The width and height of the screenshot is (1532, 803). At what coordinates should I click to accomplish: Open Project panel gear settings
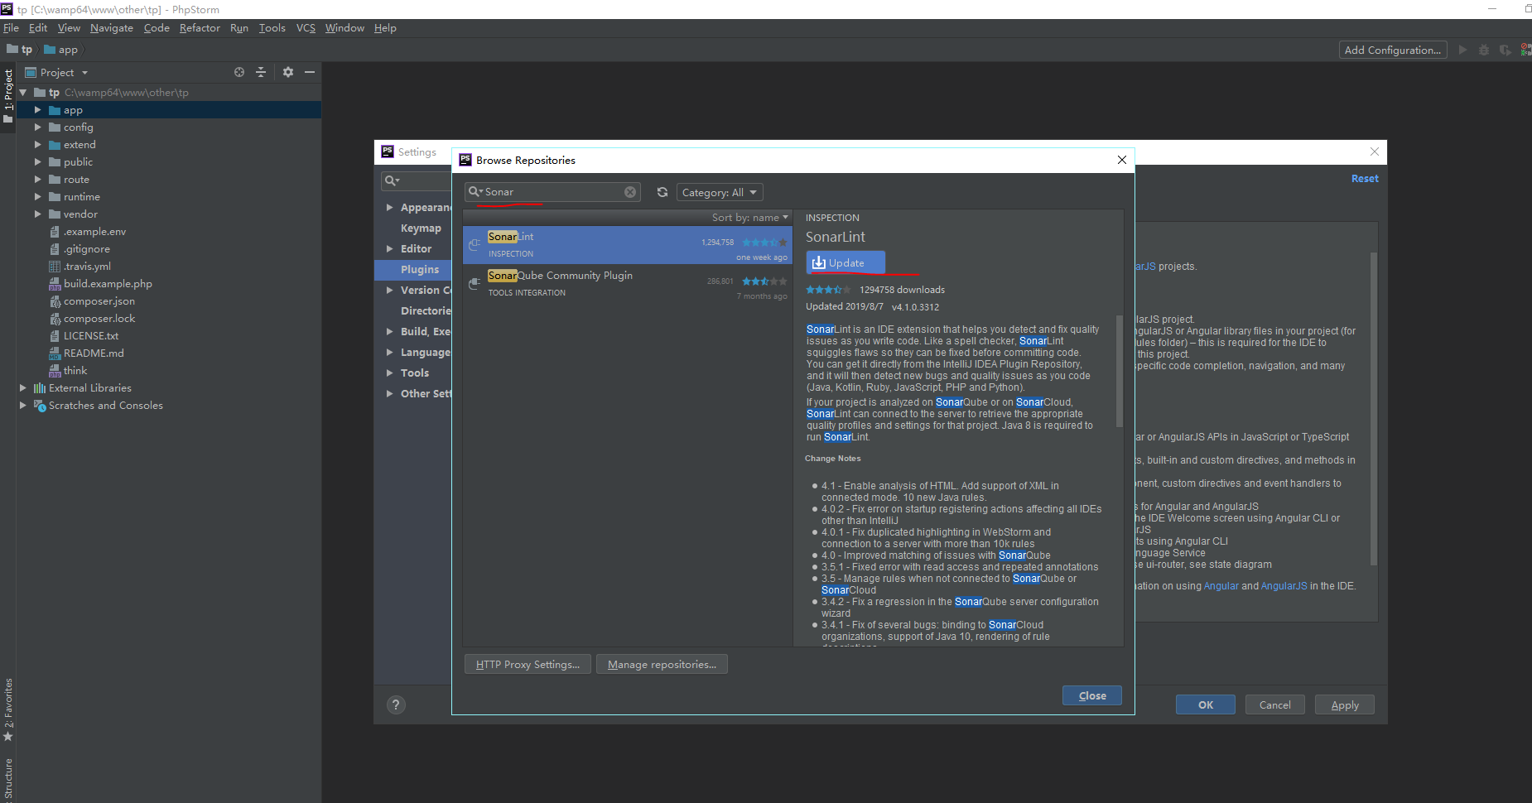pyautogui.click(x=288, y=72)
